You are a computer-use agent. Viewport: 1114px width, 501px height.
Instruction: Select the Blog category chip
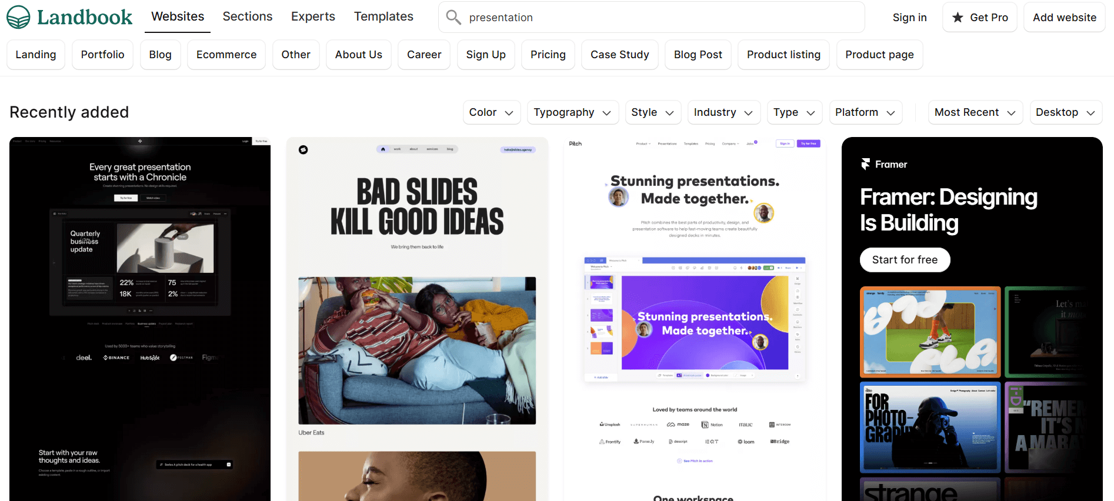tap(161, 55)
